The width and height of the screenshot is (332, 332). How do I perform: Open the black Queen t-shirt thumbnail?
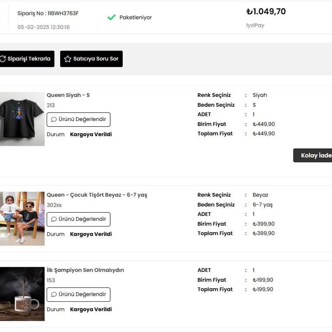tap(22, 119)
